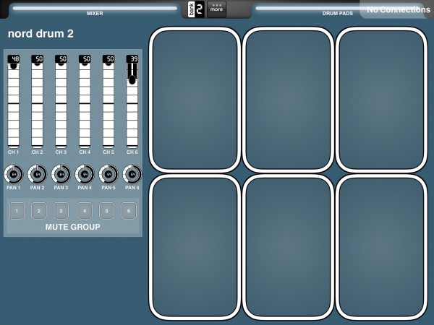Click the nord drum 2 title

pyautogui.click(x=41, y=34)
